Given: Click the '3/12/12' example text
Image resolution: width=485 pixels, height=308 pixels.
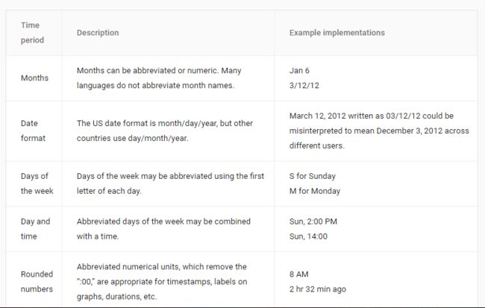Looking at the screenshot, I should click(304, 85).
